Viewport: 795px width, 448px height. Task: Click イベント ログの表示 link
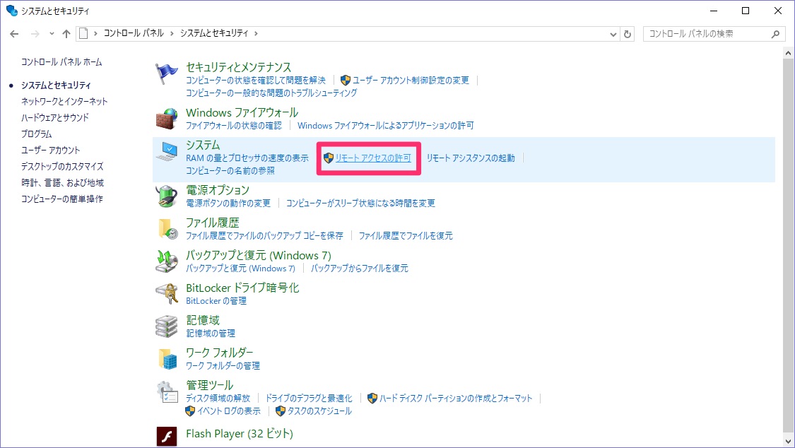pyautogui.click(x=229, y=411)
